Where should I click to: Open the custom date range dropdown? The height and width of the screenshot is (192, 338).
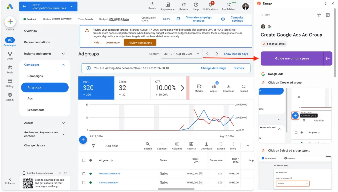[x=182, y=54]
